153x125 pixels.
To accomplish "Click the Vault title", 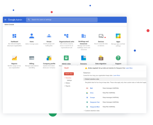I will click(x=66, y=68).
